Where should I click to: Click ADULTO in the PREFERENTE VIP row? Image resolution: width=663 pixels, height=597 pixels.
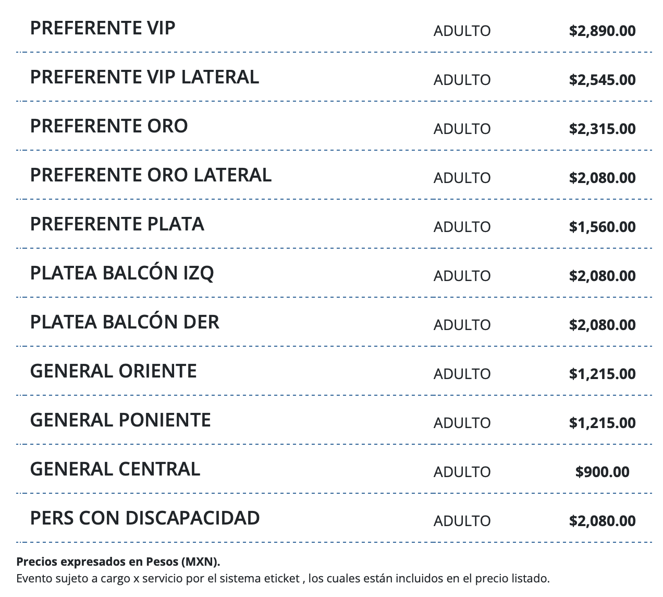[462, 31]
